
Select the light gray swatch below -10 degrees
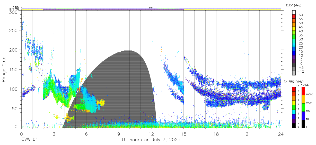point(294,73)
